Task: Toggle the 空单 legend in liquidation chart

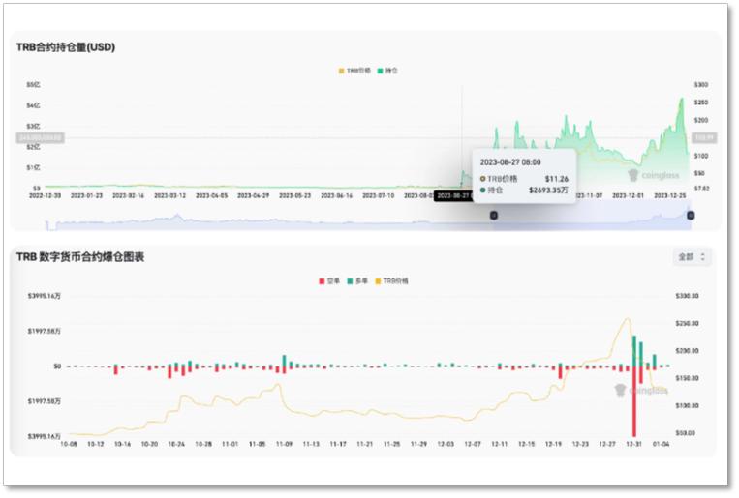Action: click(x=330, y=280)
